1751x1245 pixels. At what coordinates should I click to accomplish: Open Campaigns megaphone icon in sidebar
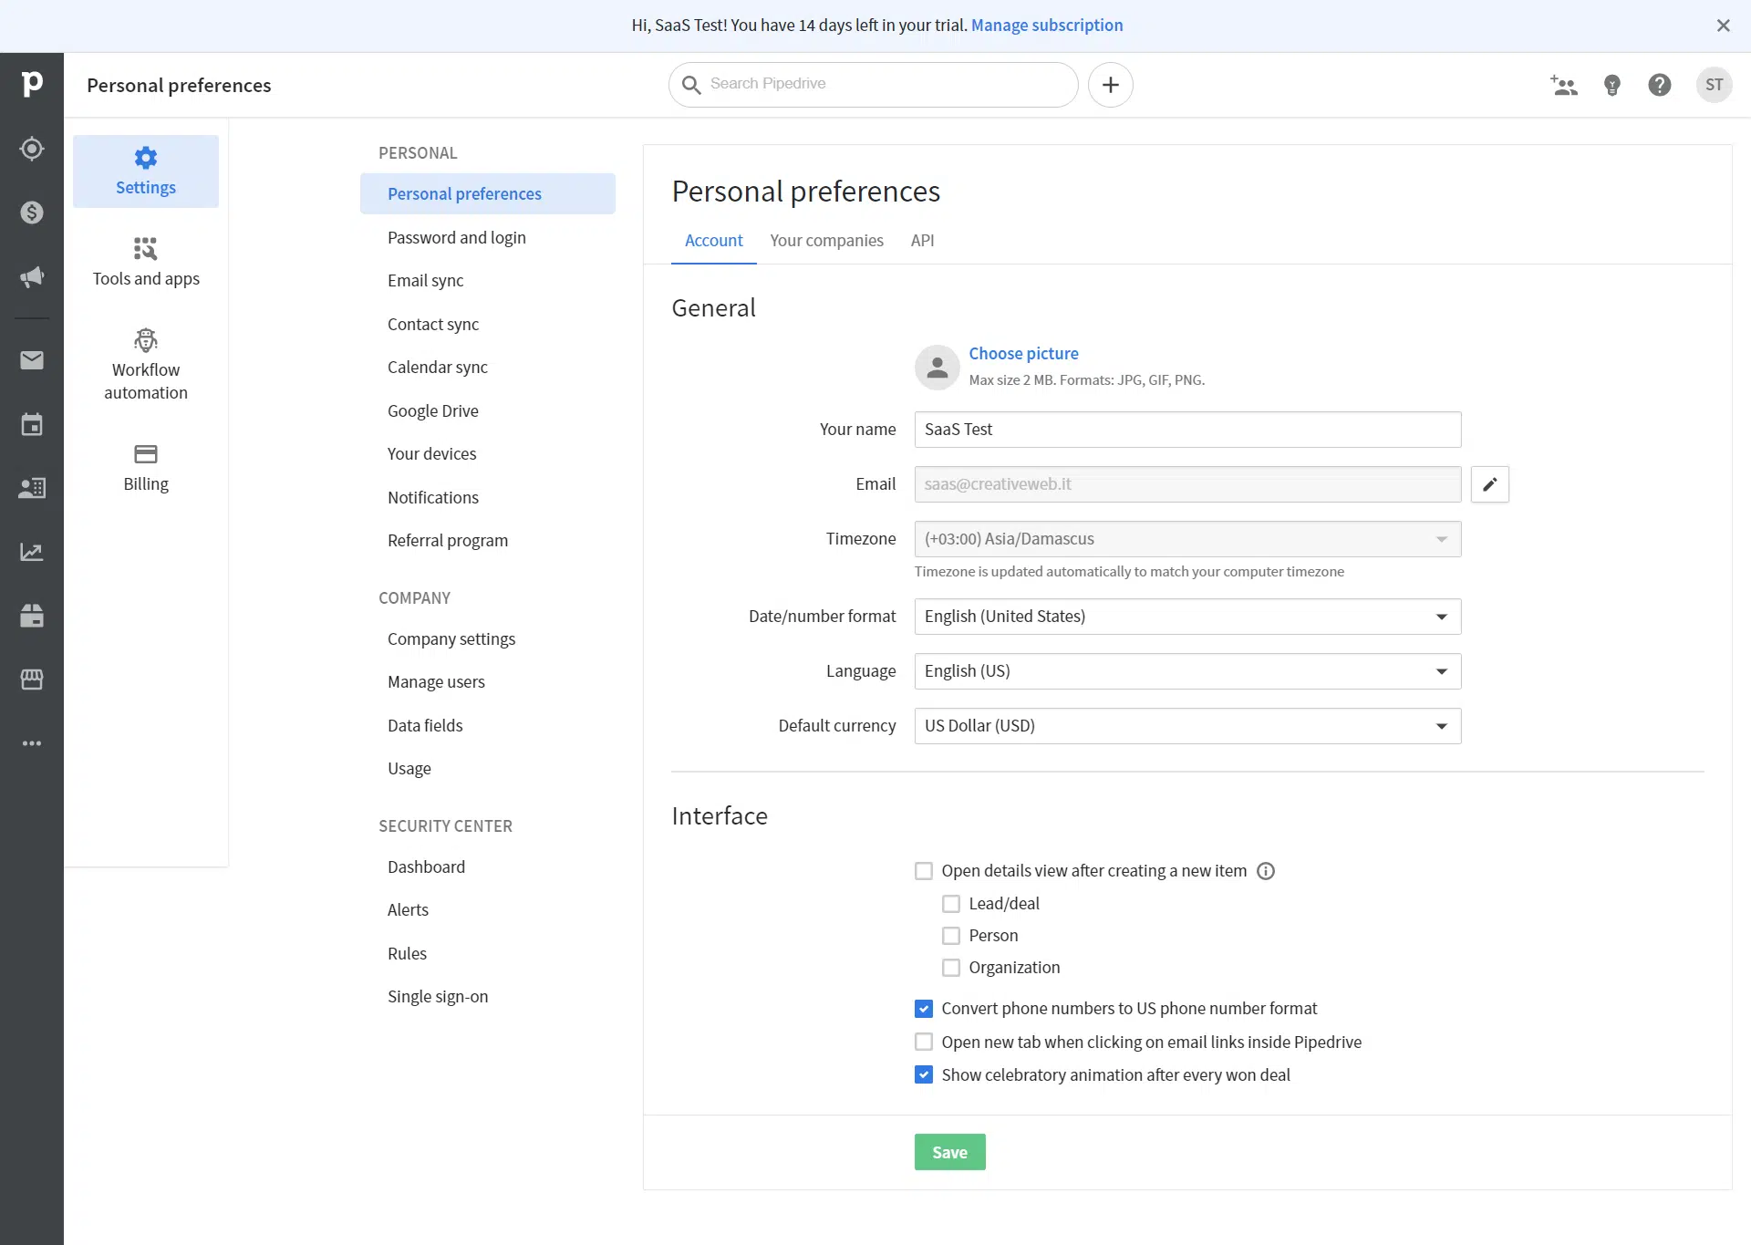(x=32, y=276)
